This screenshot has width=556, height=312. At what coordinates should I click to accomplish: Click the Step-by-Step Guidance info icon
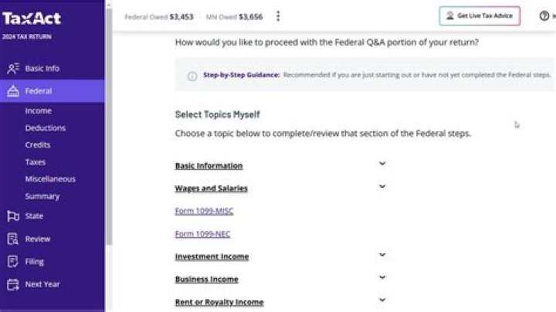(192, 76)
